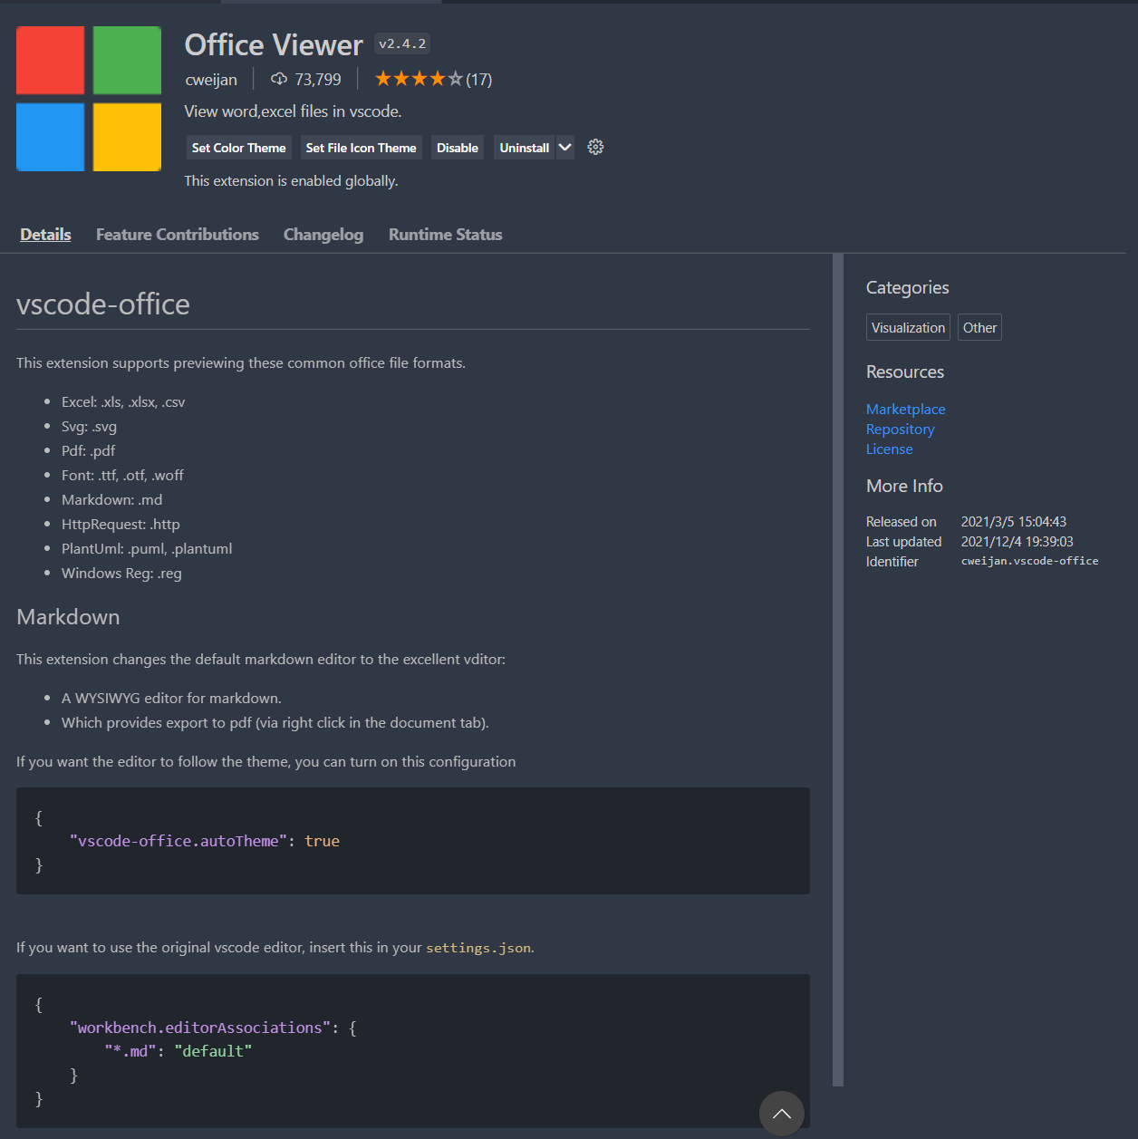The width and height of the screenshot is (1138, 1139).
Task: Click the star rating row
Action: (419, 79)
